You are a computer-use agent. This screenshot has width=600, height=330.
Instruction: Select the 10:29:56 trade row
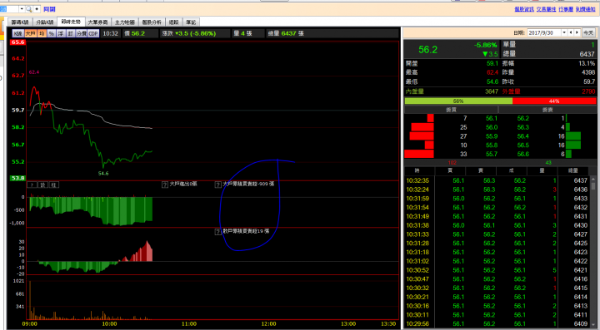[x=497, y=324]
